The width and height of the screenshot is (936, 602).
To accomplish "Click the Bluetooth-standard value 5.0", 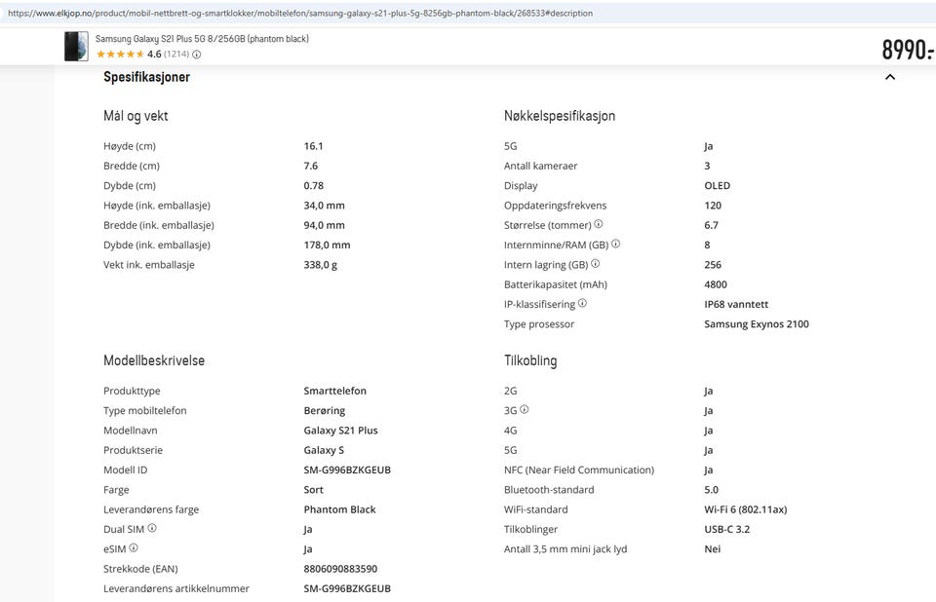I will [x=712, y=490].
